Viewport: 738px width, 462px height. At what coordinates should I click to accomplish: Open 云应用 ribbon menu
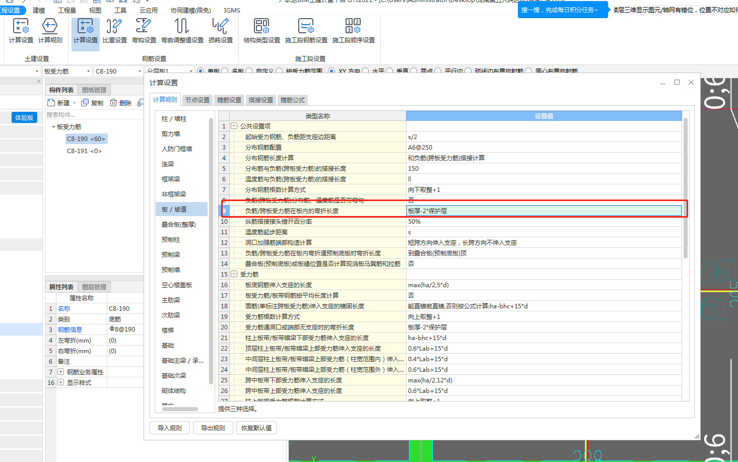point(149,10)
